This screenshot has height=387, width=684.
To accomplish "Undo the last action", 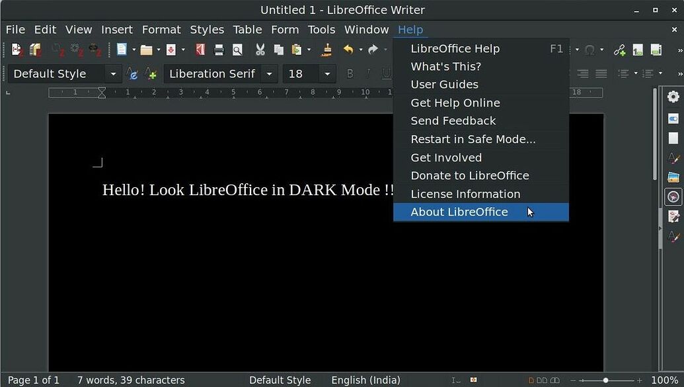I will pyautogui.click(x=349, y=50).
